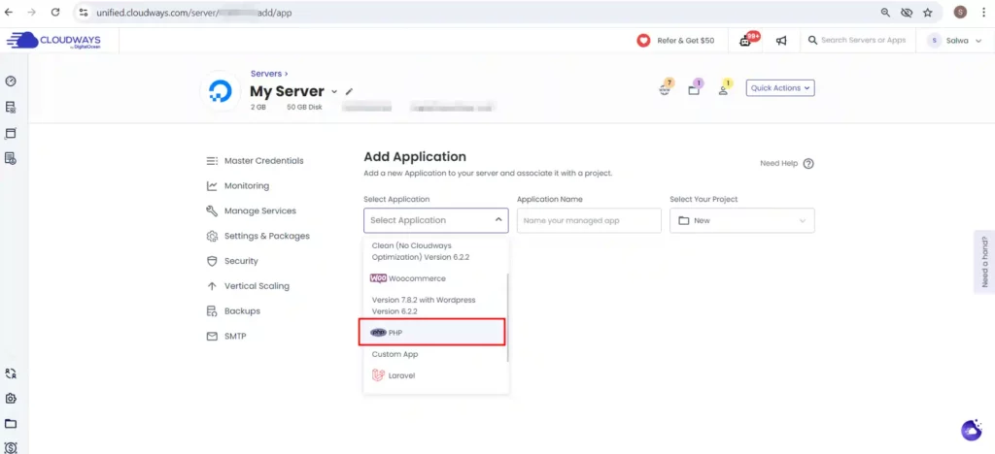
Task: Open Settings & Packages in server menu
Action: [x=258, y=236]
